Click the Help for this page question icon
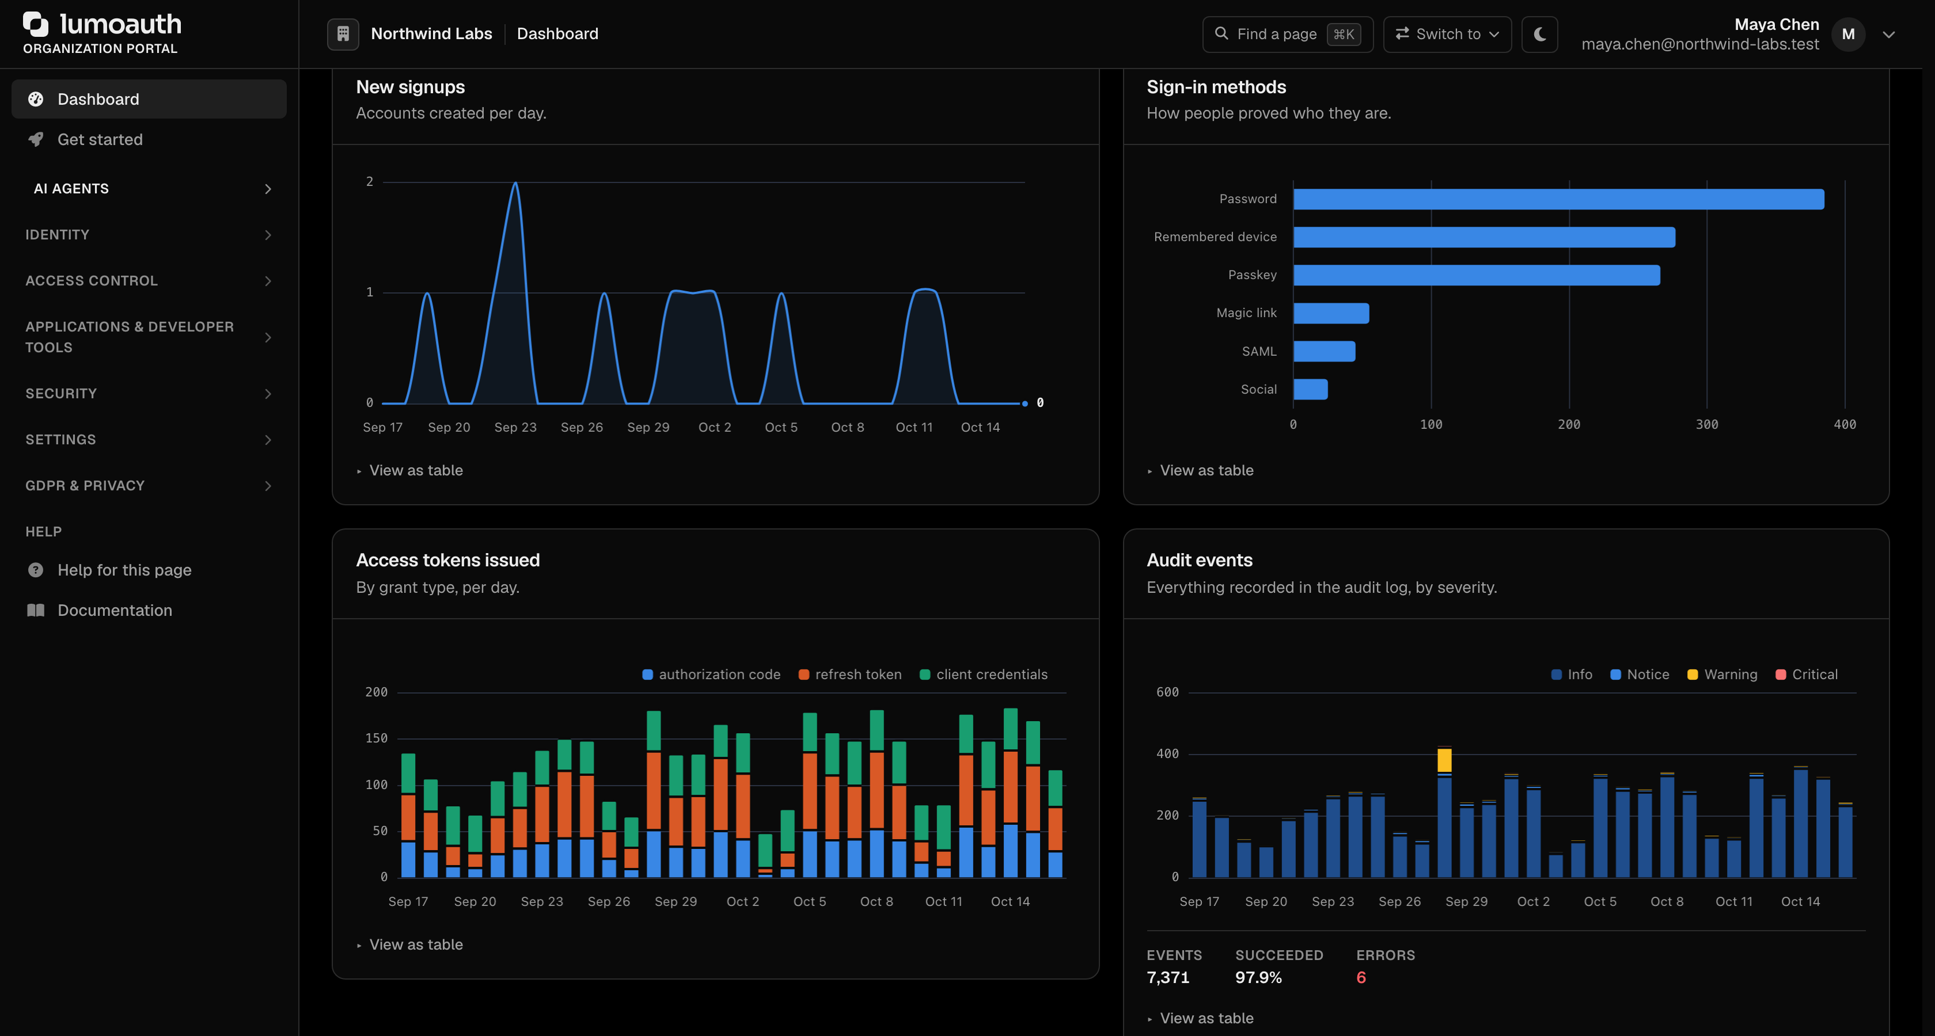1935x1036 pixels. pyautogui.click(x=35, y=570)
